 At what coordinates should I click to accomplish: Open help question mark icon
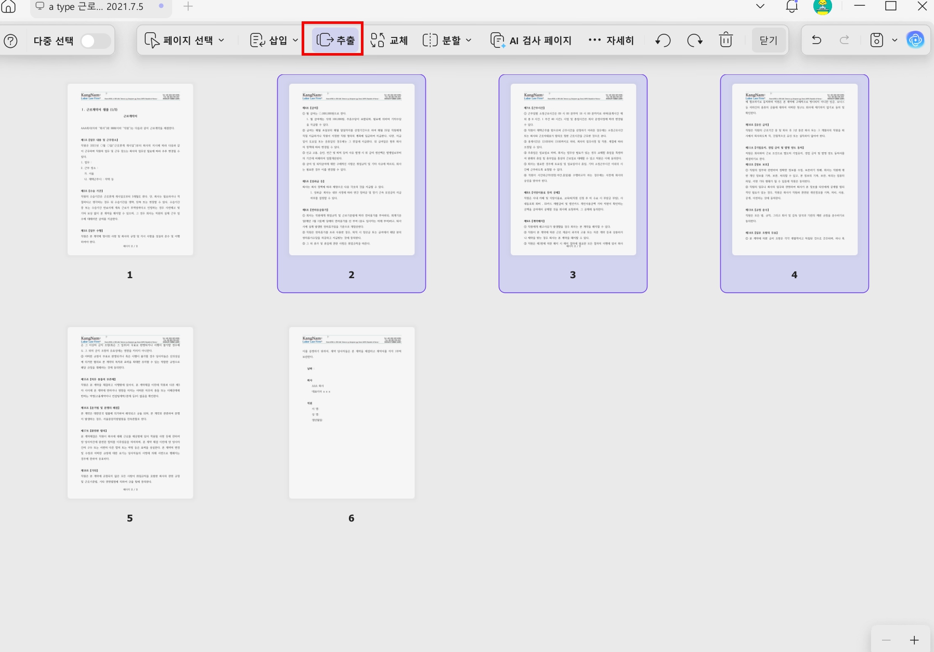10,41
